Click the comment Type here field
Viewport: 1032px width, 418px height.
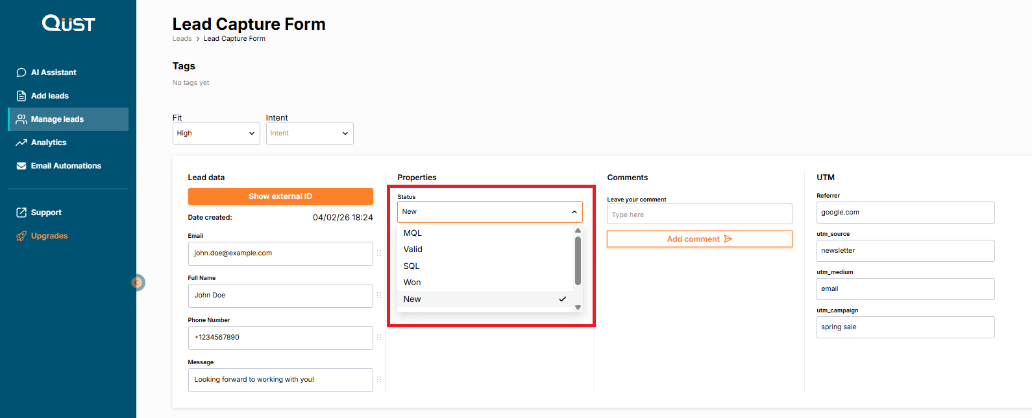(x=699, y=215)
